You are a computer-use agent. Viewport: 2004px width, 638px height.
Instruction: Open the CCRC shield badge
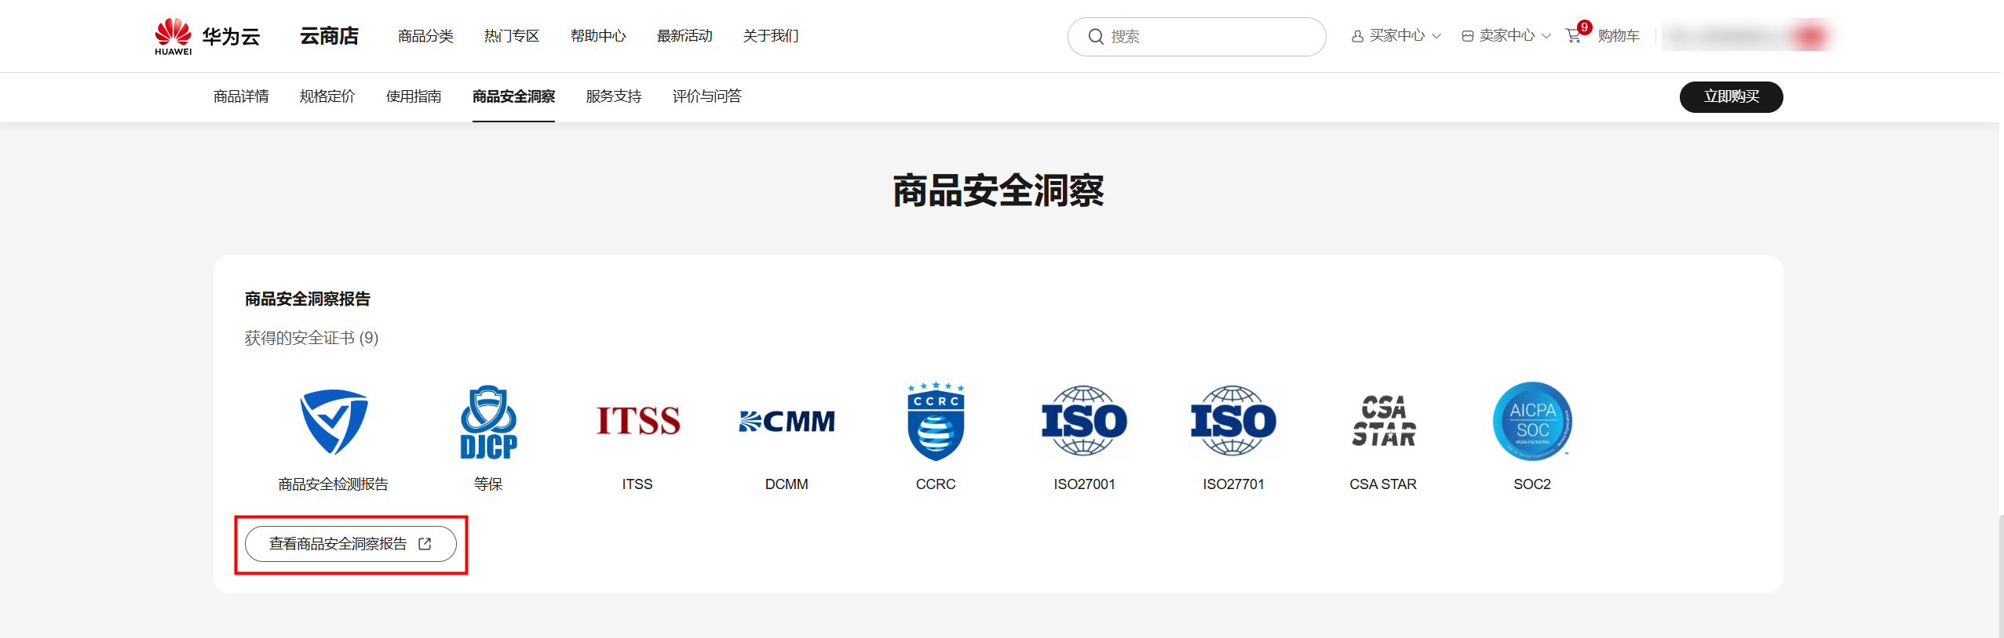[936, 422]
